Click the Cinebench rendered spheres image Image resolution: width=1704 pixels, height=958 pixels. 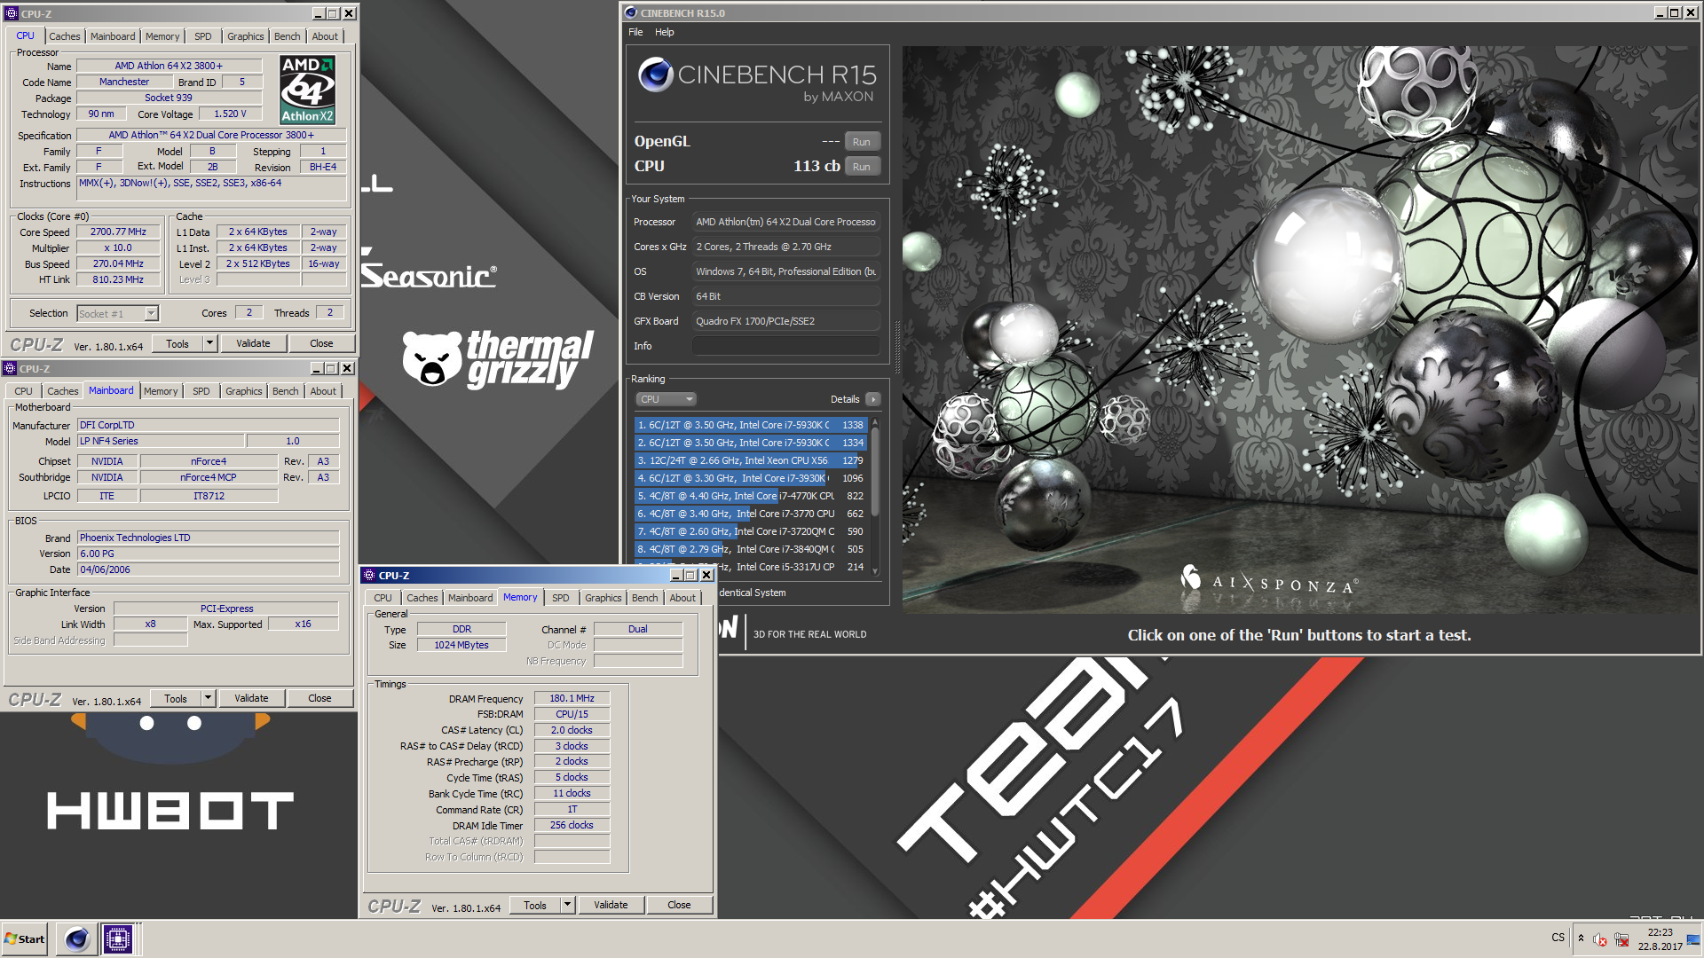pos(1301,328)
